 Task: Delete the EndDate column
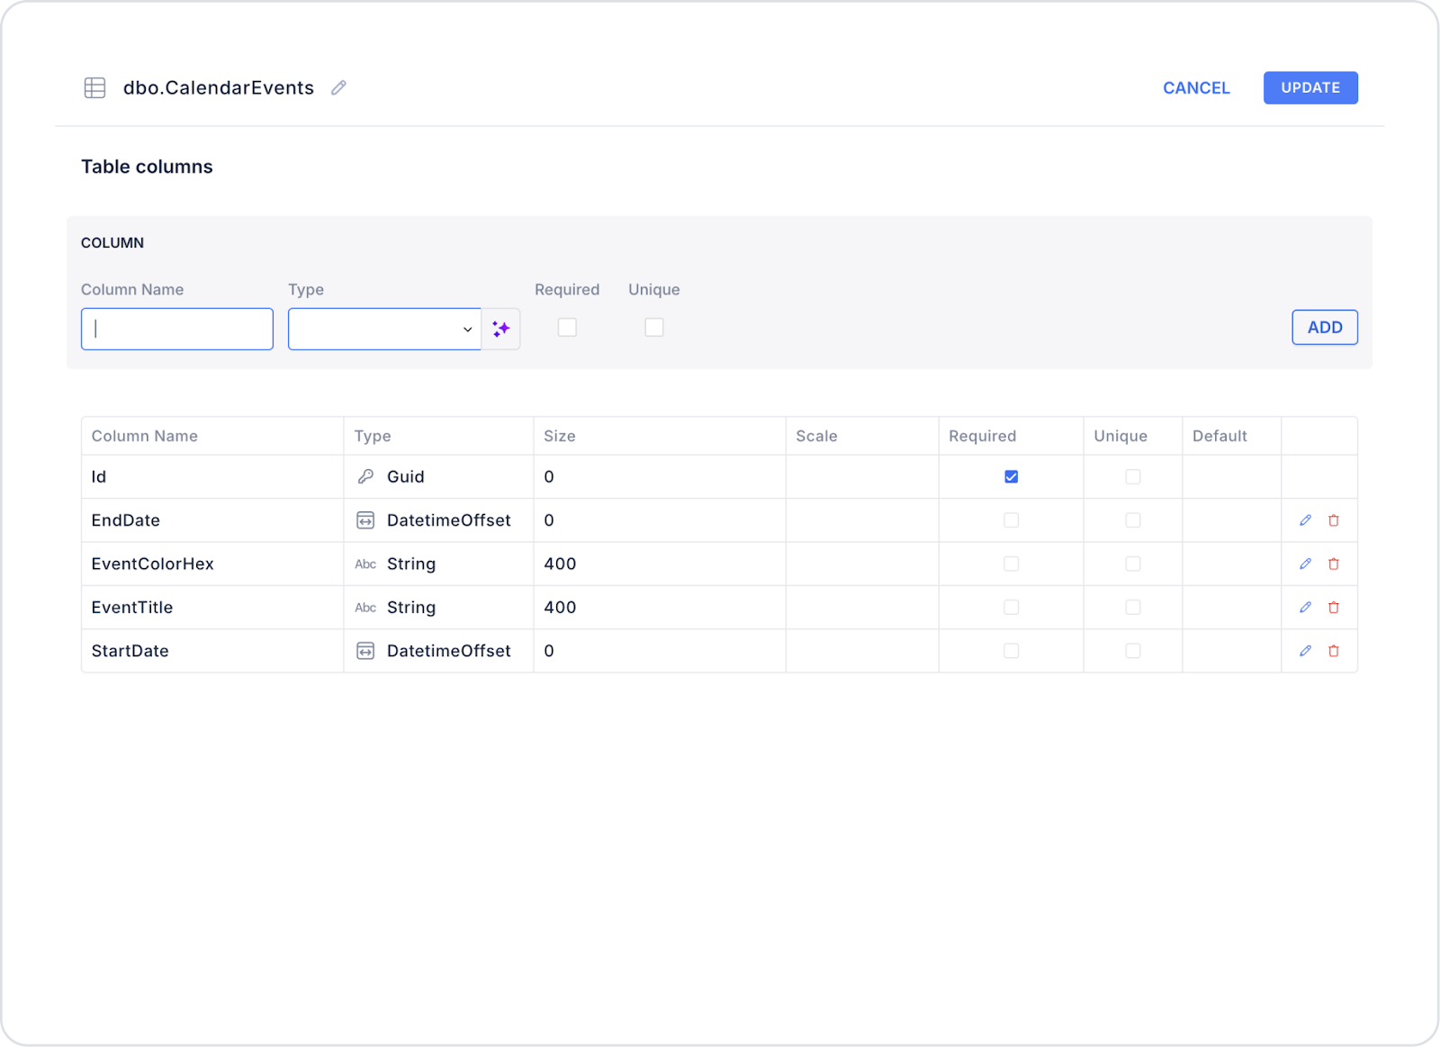point(1334,520)
